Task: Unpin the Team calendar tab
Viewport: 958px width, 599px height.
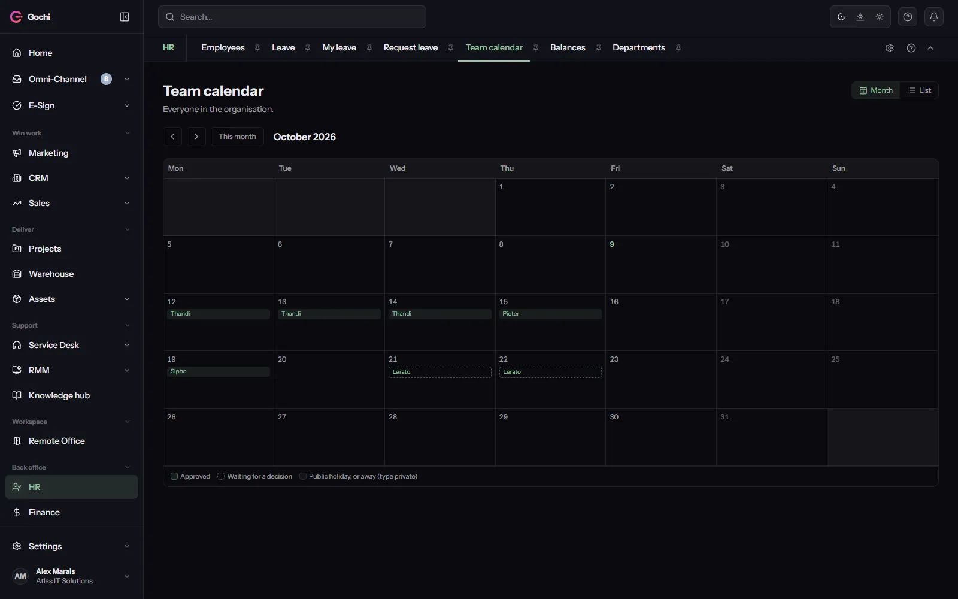Action: [536, 48]
